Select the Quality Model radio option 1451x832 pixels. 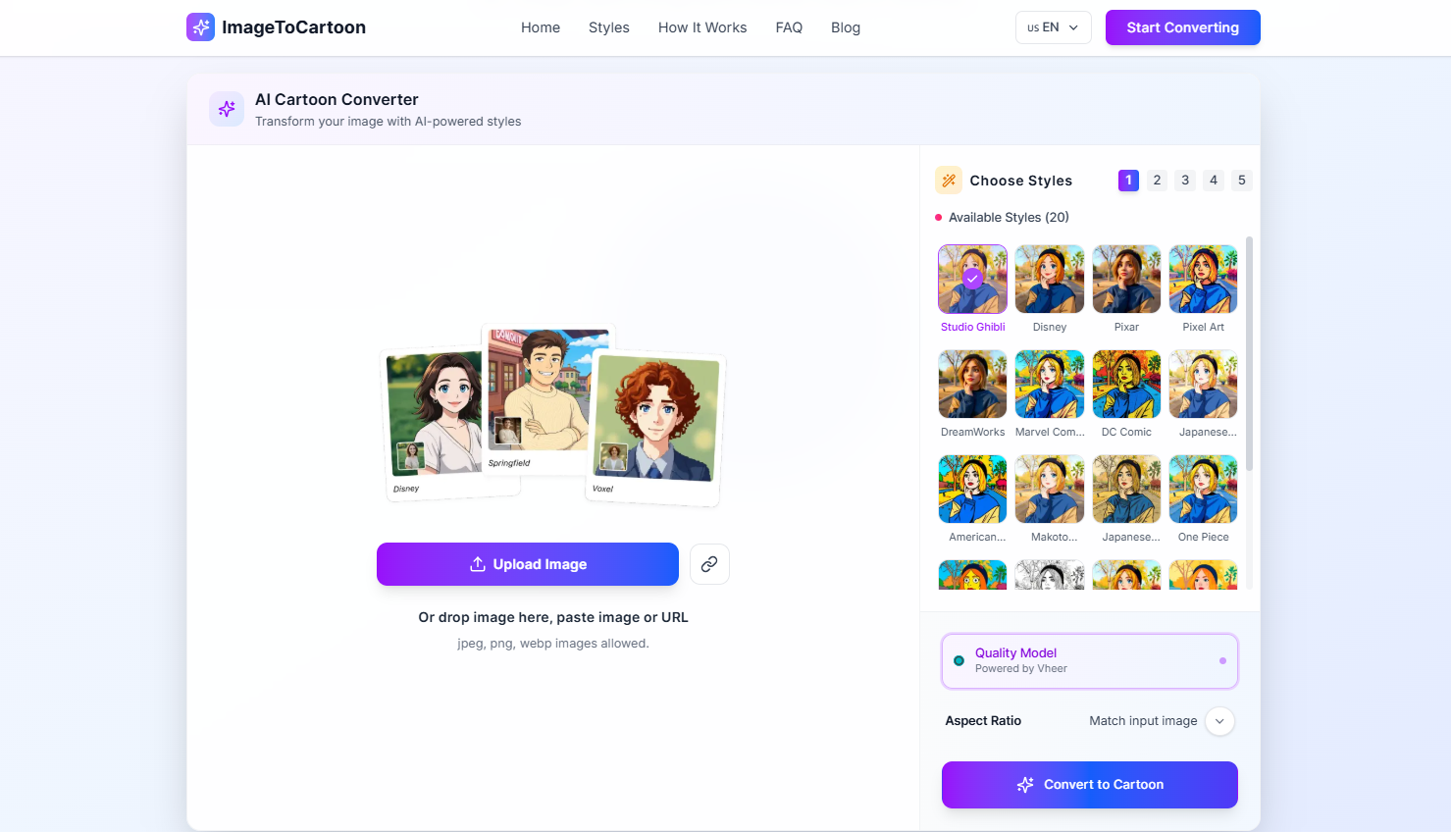[959, 660]
